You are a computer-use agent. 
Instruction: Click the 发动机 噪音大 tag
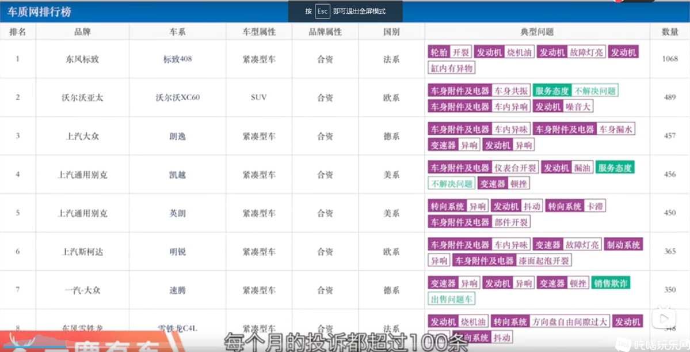[563, 106]
